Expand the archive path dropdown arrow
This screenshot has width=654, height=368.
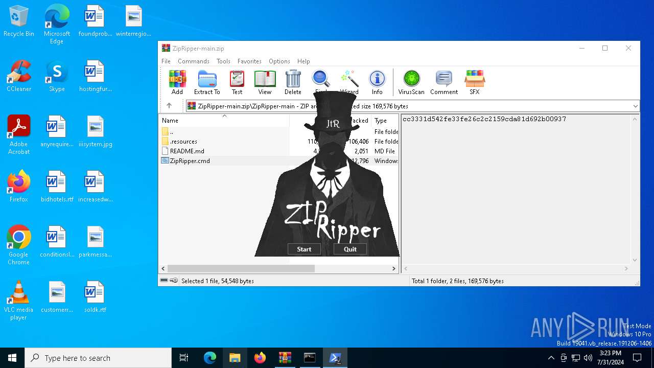pos(635,106)
